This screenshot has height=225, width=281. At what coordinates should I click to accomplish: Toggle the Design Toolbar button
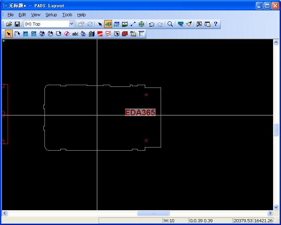click(x=117, y=24)
